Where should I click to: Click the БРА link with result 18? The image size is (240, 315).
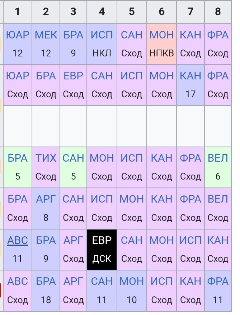click(46, 281)
